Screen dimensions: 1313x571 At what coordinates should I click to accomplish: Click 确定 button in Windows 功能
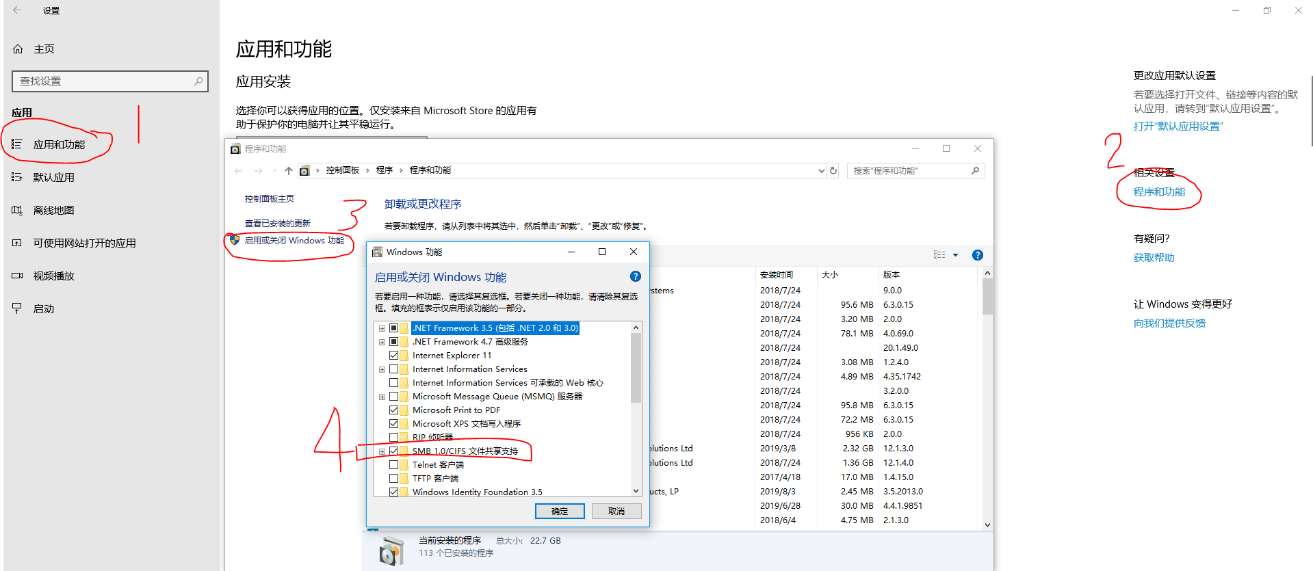pos(560,512)
